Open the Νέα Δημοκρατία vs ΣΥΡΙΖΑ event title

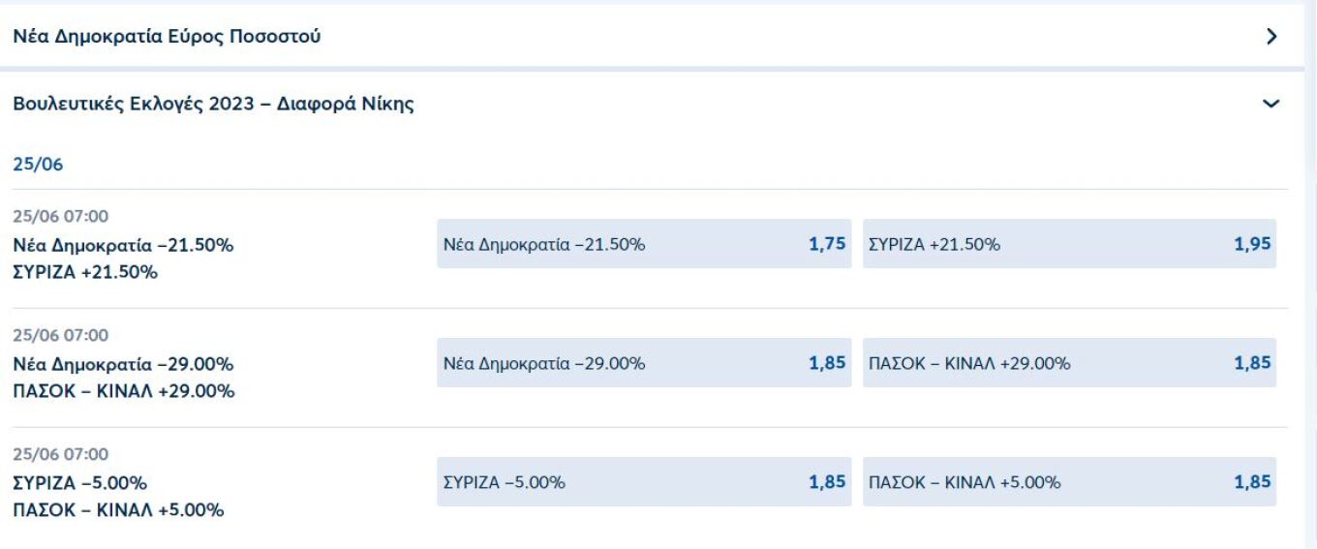[x=123, y=259]
